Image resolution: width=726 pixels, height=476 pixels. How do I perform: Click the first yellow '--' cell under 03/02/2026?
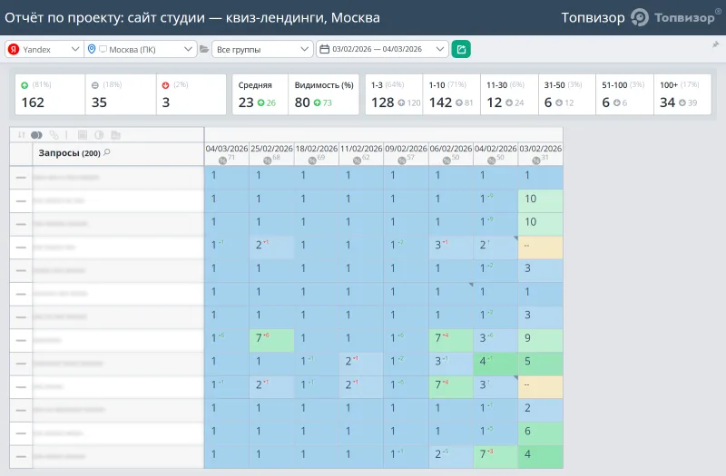click(540, 248)
